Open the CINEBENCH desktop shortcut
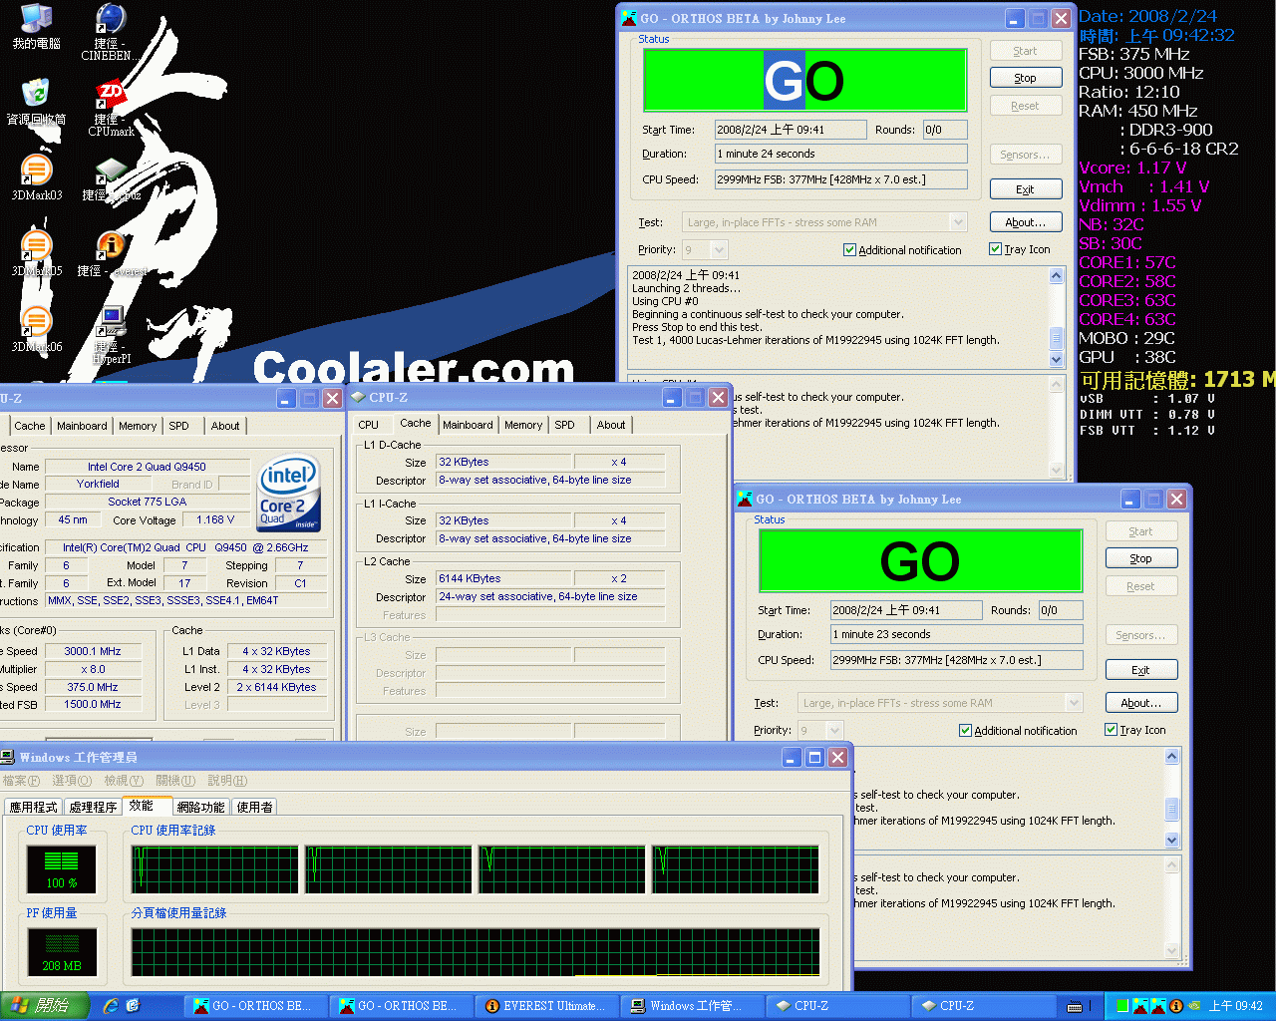Screen dimensions: 1276x1021 (111, 22)
